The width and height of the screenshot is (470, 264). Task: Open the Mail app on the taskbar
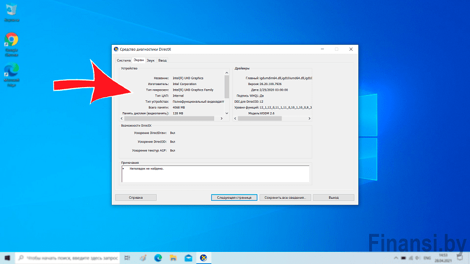click(x=188, y=258)
